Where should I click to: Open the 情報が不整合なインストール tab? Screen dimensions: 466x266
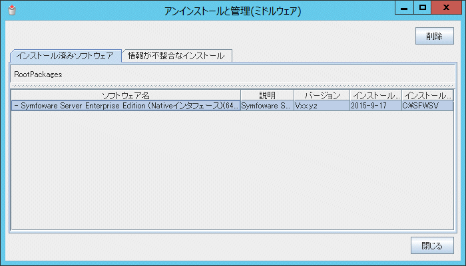(177, 55)
